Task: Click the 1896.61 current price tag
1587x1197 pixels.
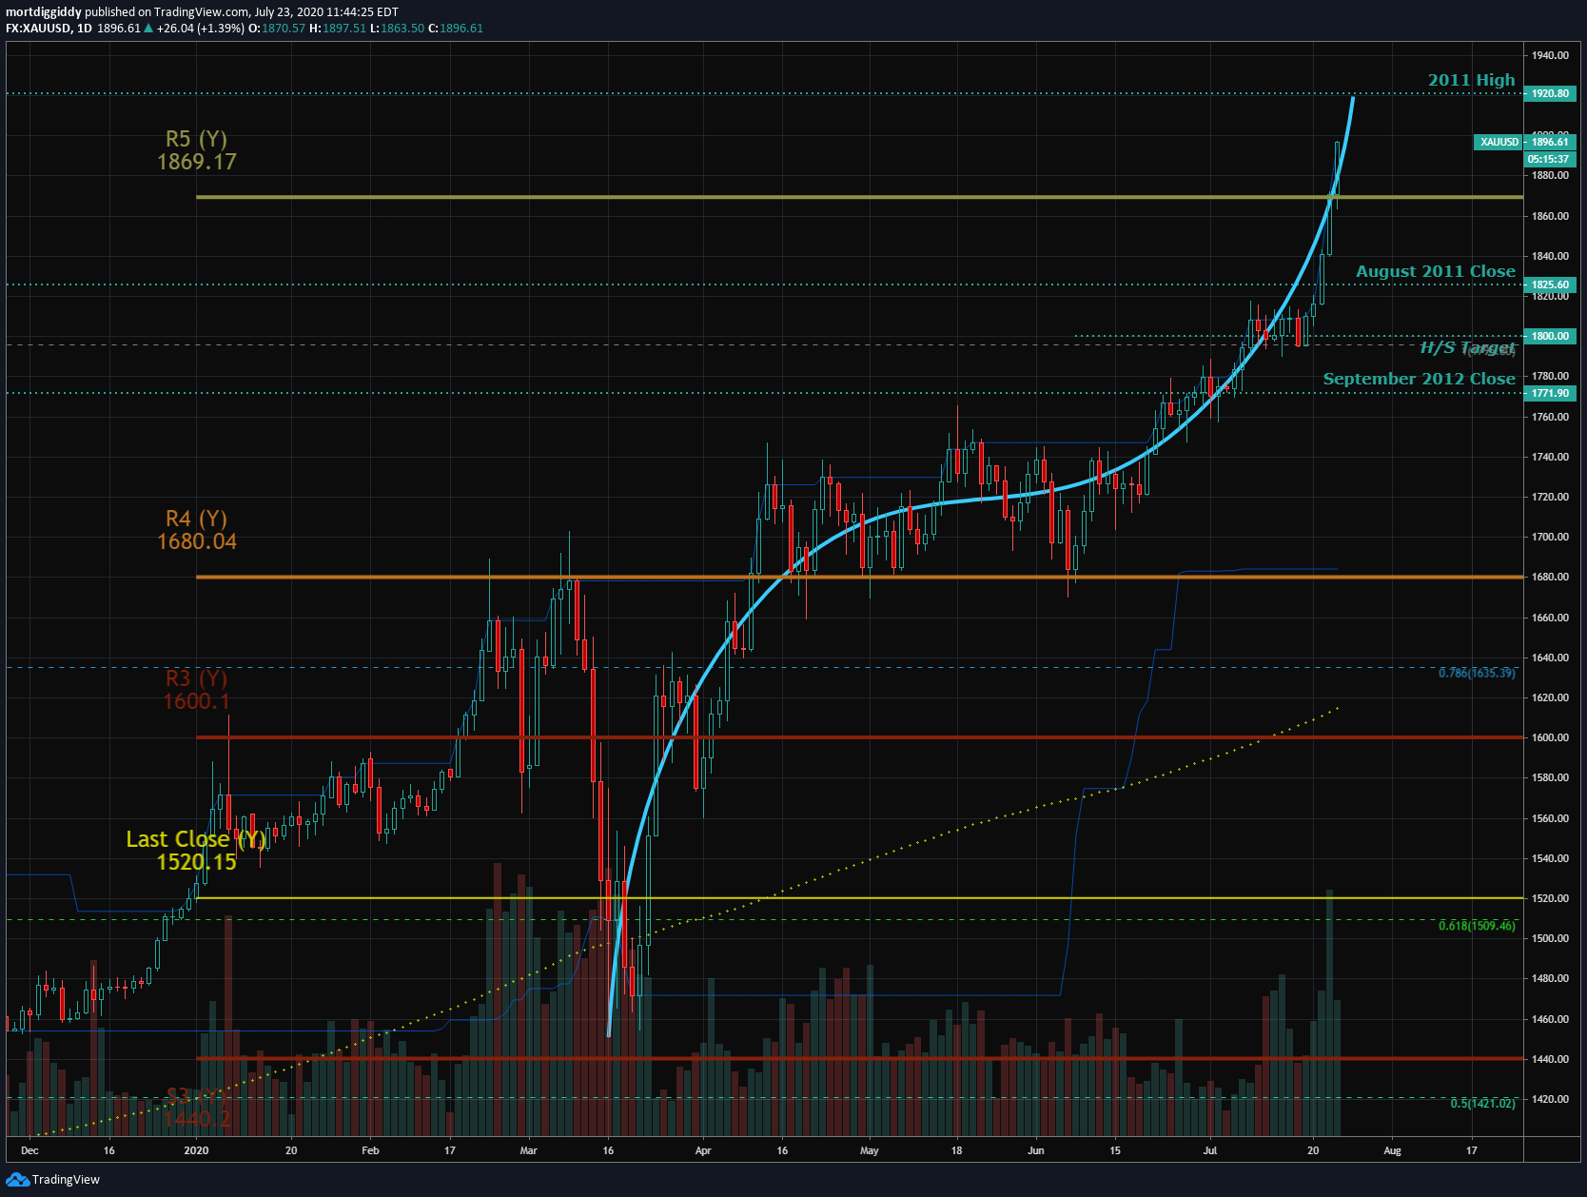Action: [x=1550, y=142]
